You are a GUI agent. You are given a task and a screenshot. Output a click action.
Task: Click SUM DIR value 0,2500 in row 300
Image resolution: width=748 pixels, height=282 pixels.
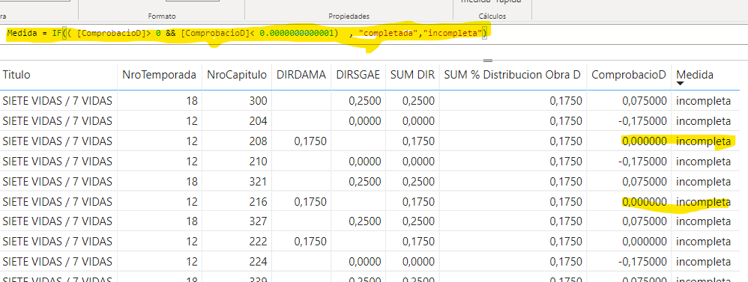pyautogui.click(x=418, y=101)
